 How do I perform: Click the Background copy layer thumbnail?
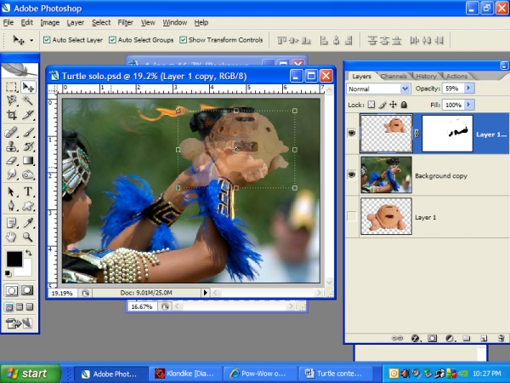(386, 174)
